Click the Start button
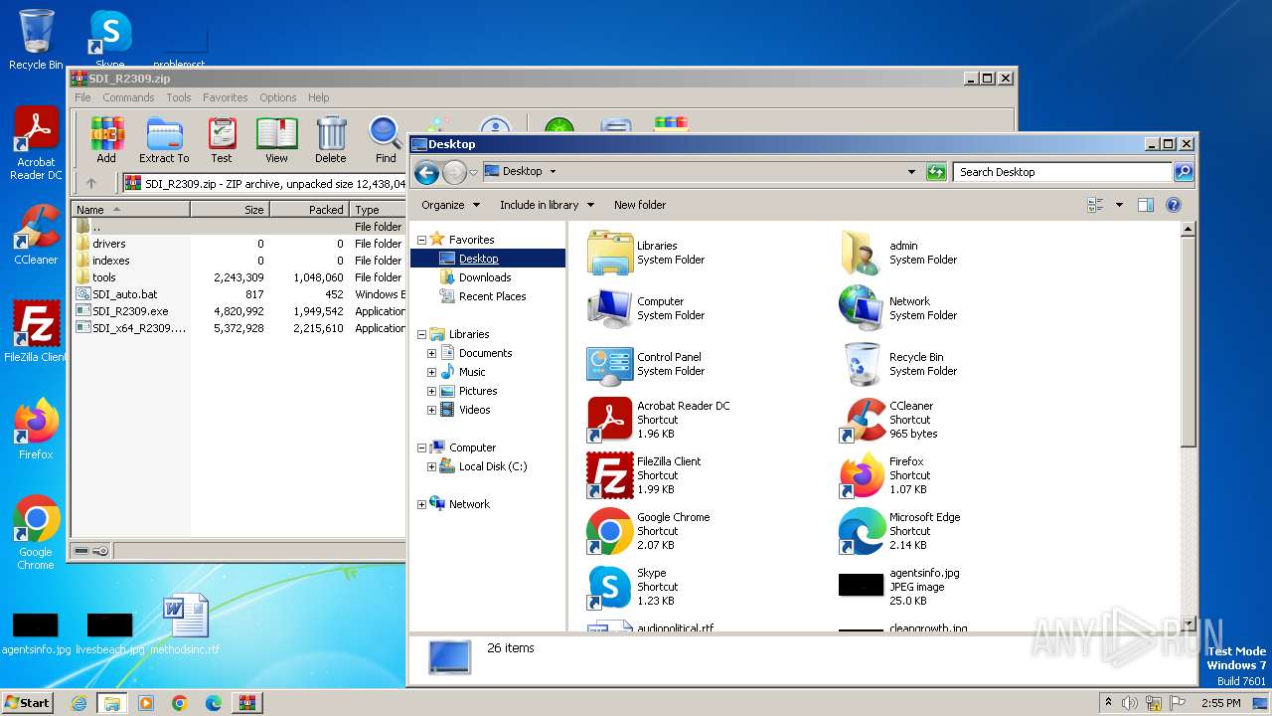Image resolution: width=1272 pixels, height=716 pixels. click(x=28, y=702)
